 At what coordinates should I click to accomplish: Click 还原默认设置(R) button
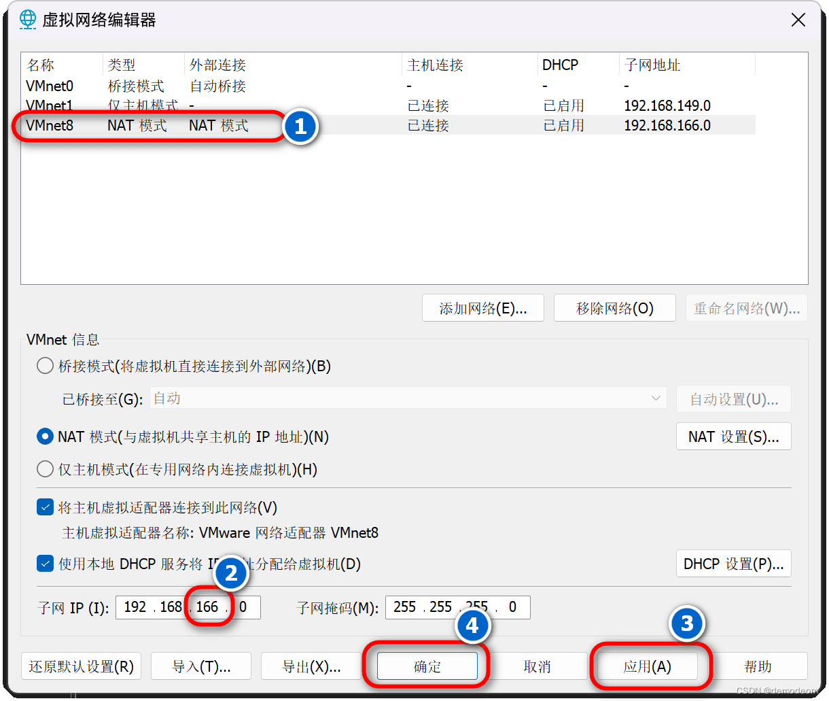pyautogui.click(x=82, y=666)
